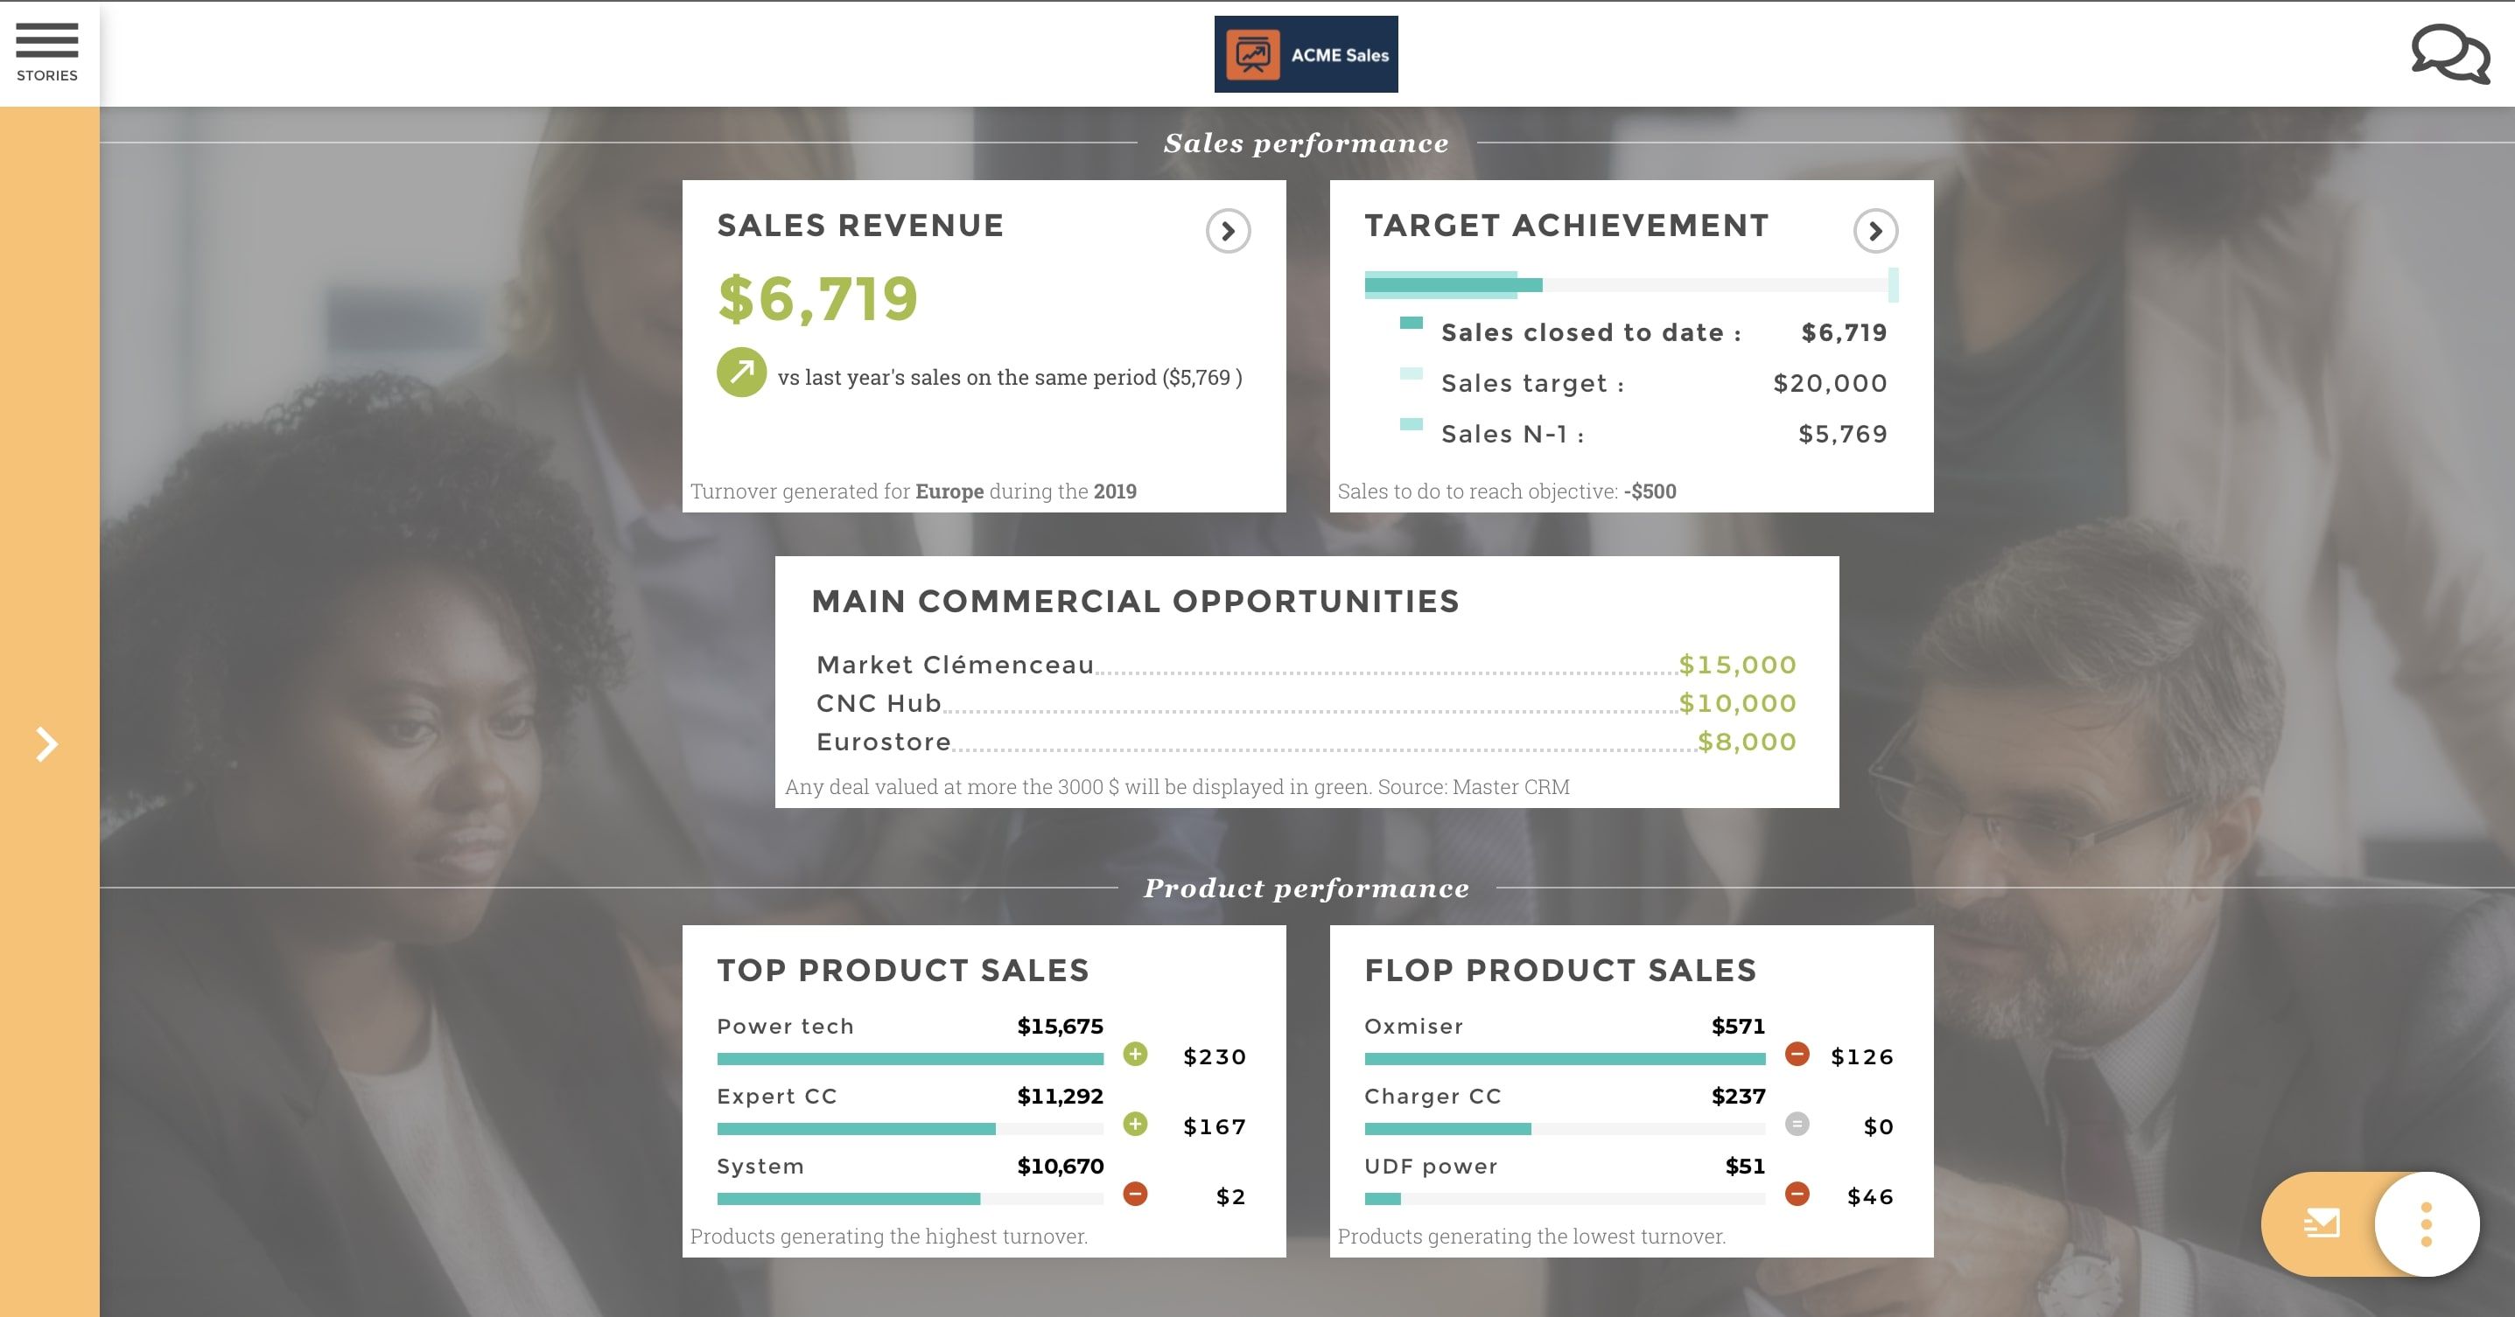Screen dimensions: 2515x1317
Task: Click the ACME Sales logo
Action: tap(1306, 53)
